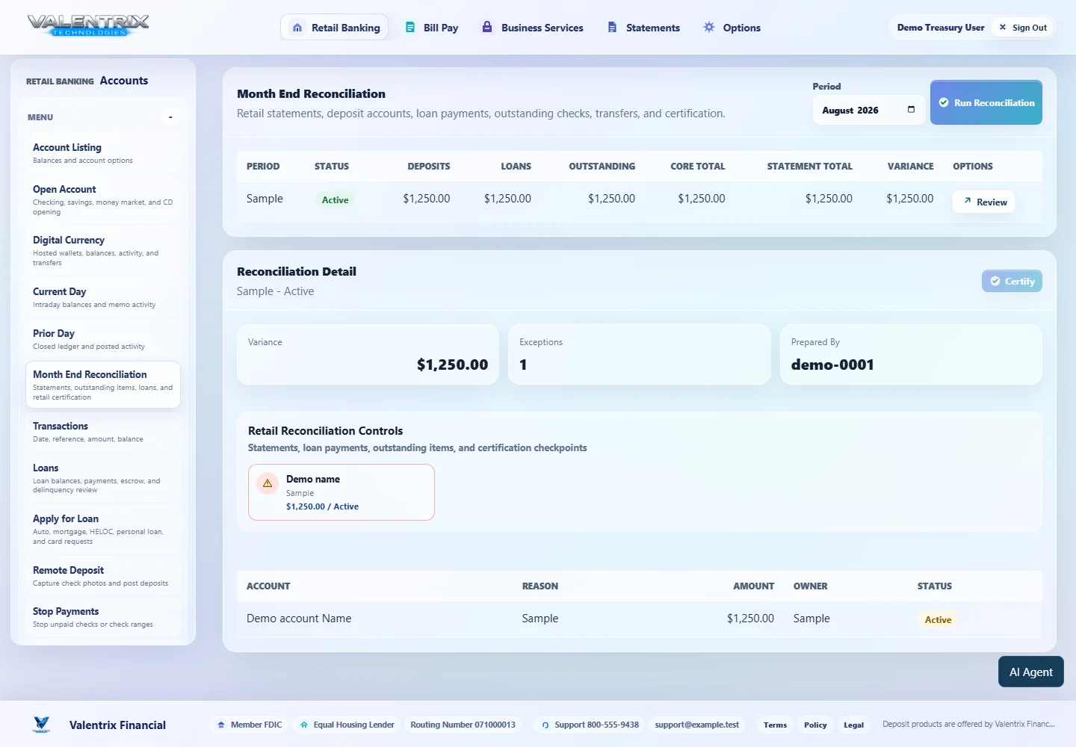Click the Bill Pay document icon
This screenshot has width=1076, height=747.
(410, 27)
